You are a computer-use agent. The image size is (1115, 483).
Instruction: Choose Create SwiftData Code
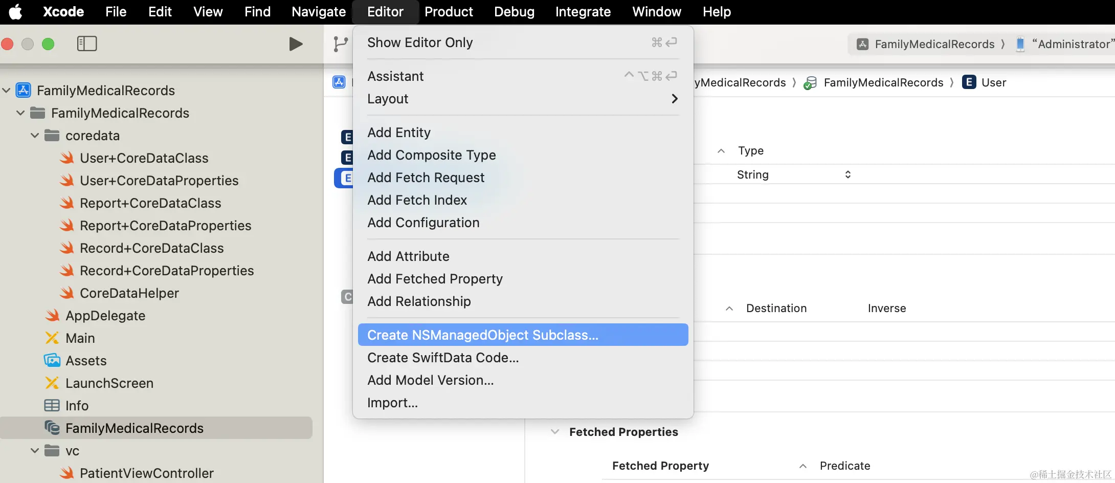tap(523, 358)
